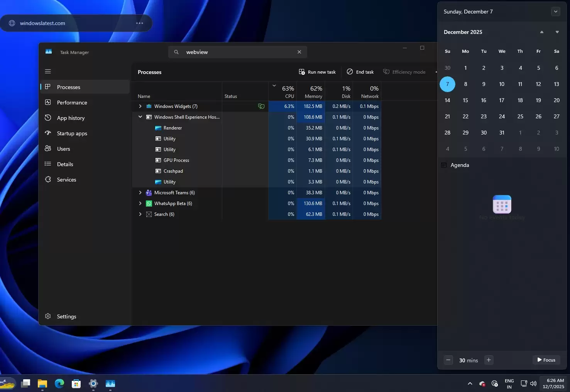Viewport: 570px width, 392px height.
Task: Click the End task button
Action: [360, 72]
